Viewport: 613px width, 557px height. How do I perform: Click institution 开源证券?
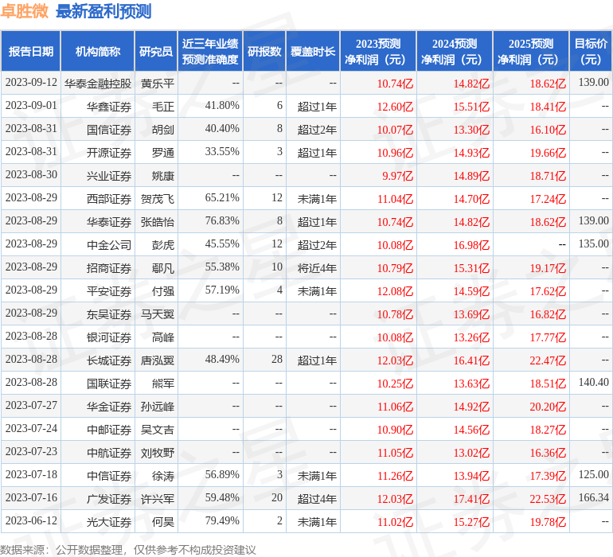pos(109,153)
